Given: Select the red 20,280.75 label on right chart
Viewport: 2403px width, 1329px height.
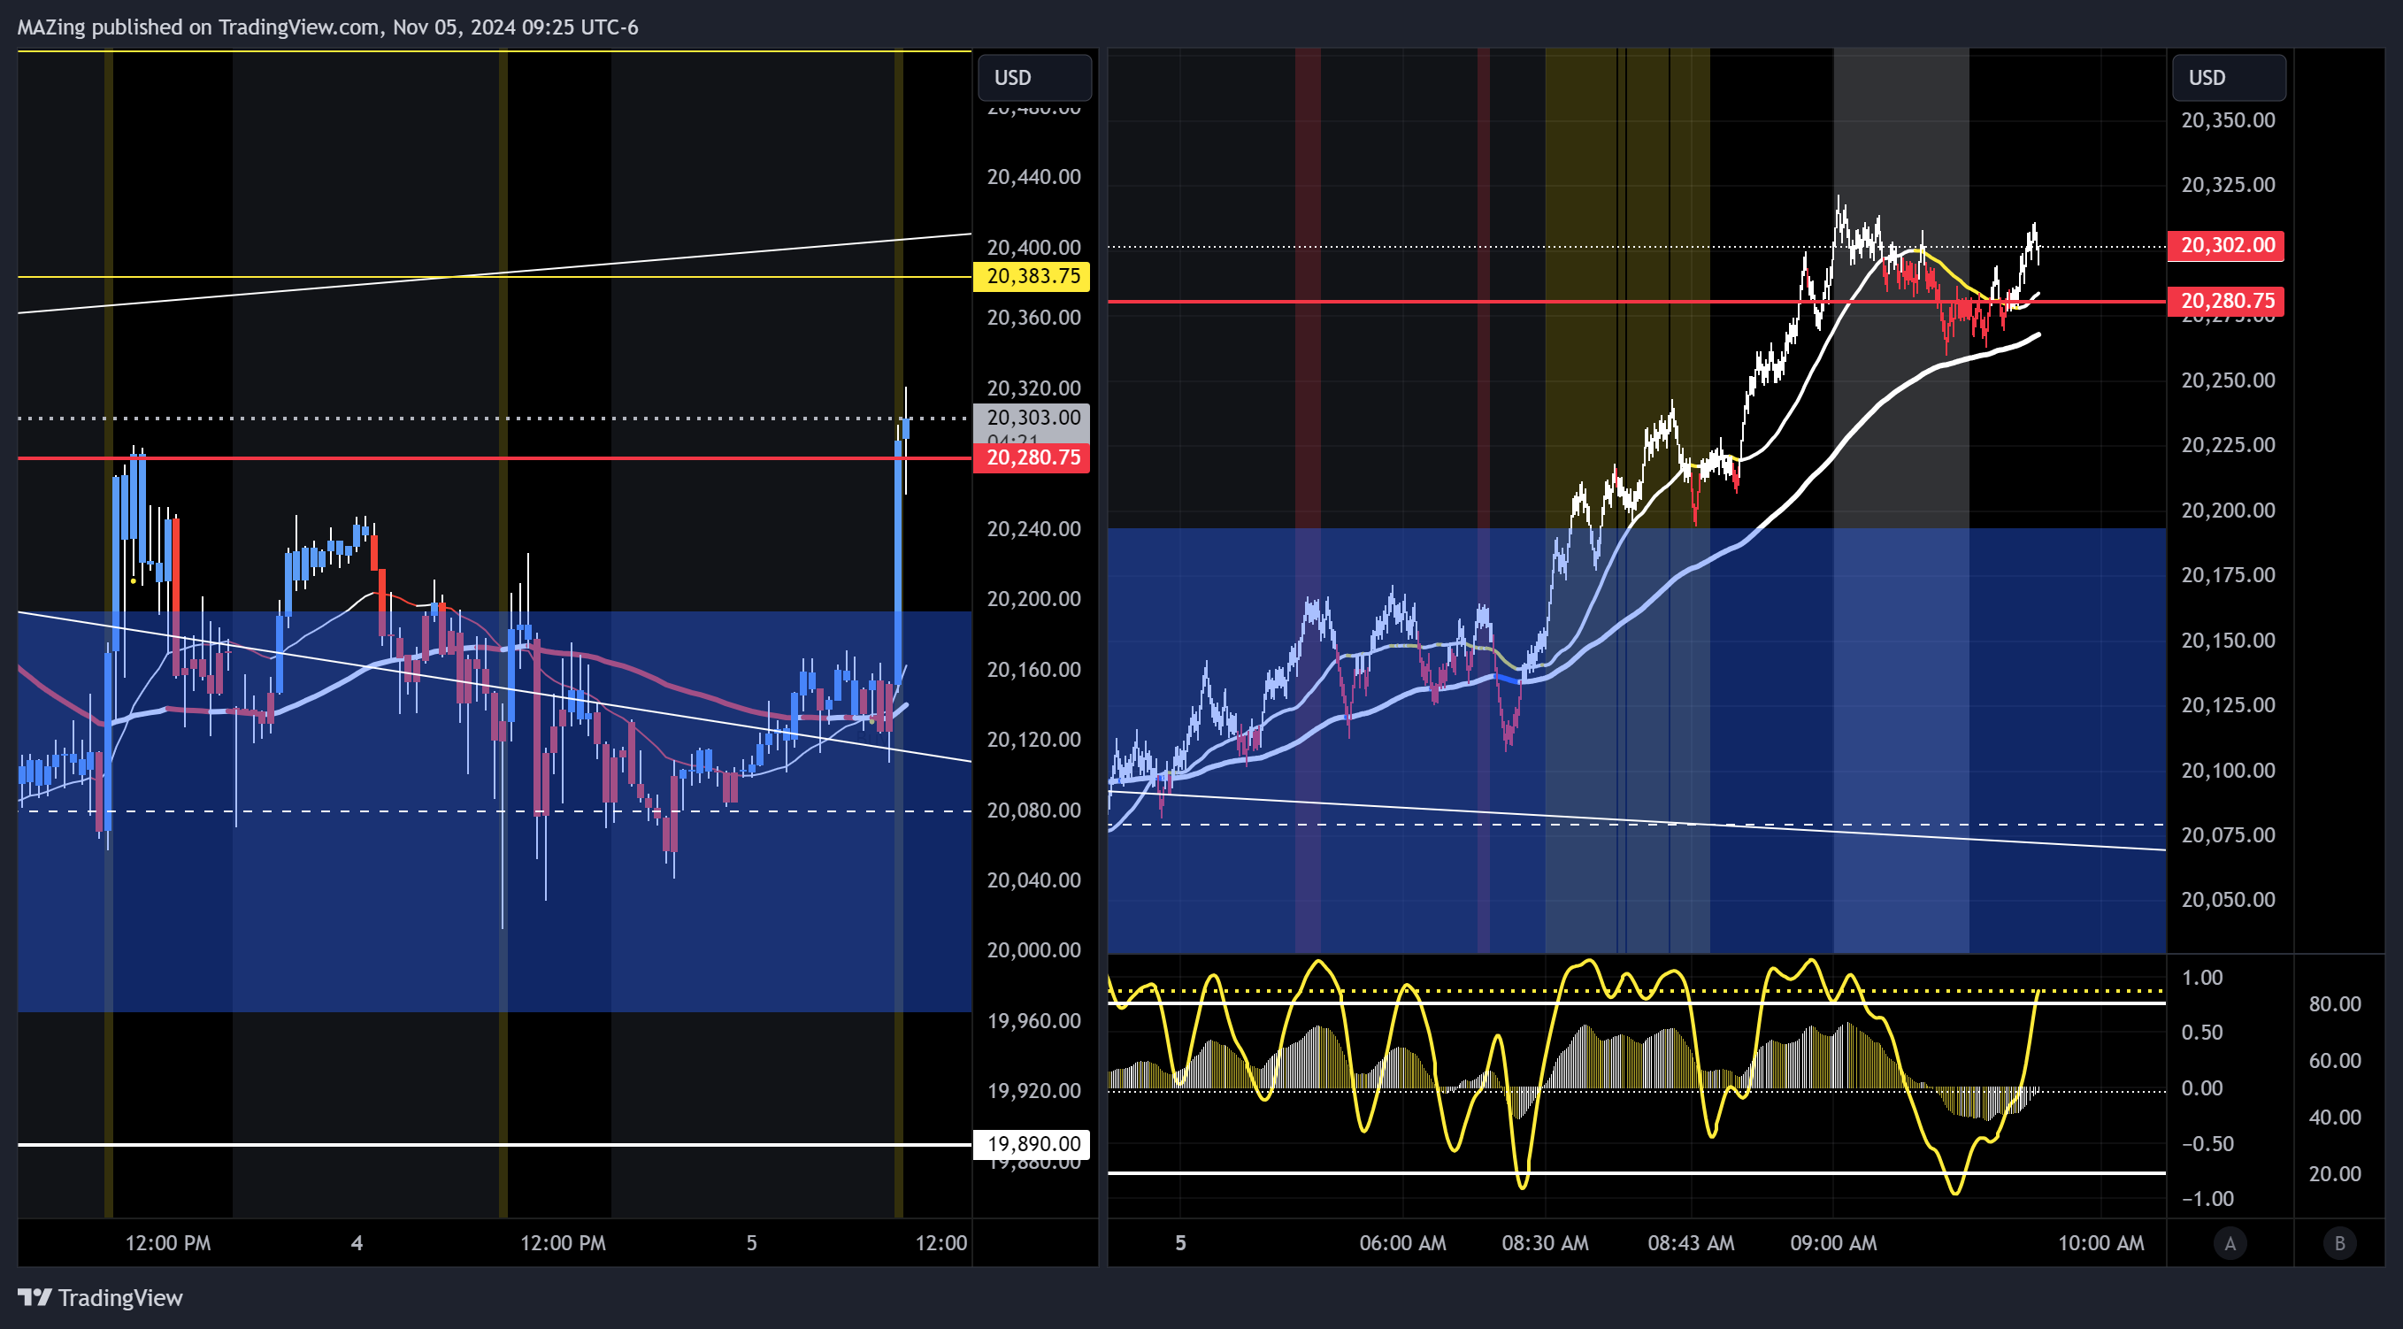Looking at the screenshot, I should (x=2226, y=300).
